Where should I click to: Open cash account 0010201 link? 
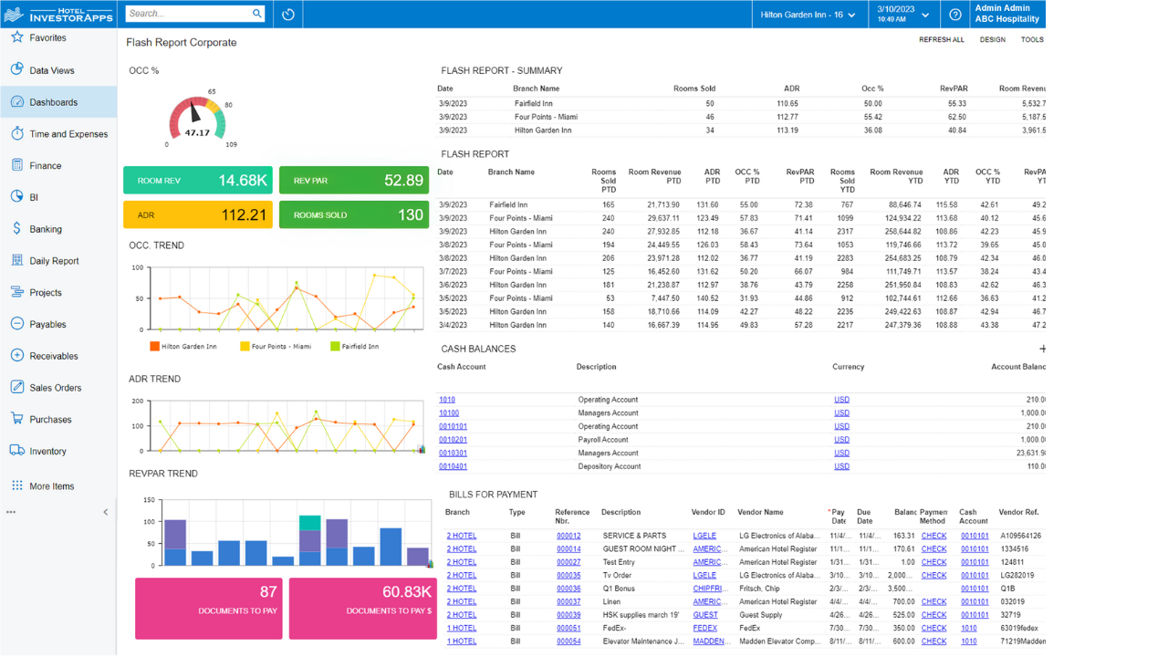click(453, 440)
